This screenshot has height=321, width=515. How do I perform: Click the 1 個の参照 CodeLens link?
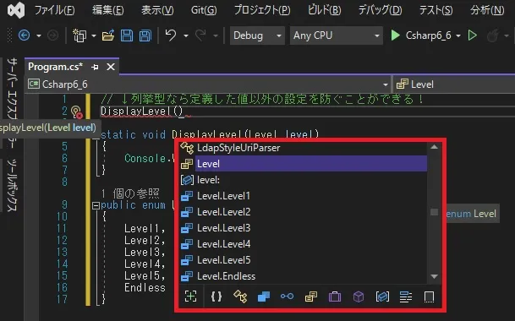click(130, 193)
